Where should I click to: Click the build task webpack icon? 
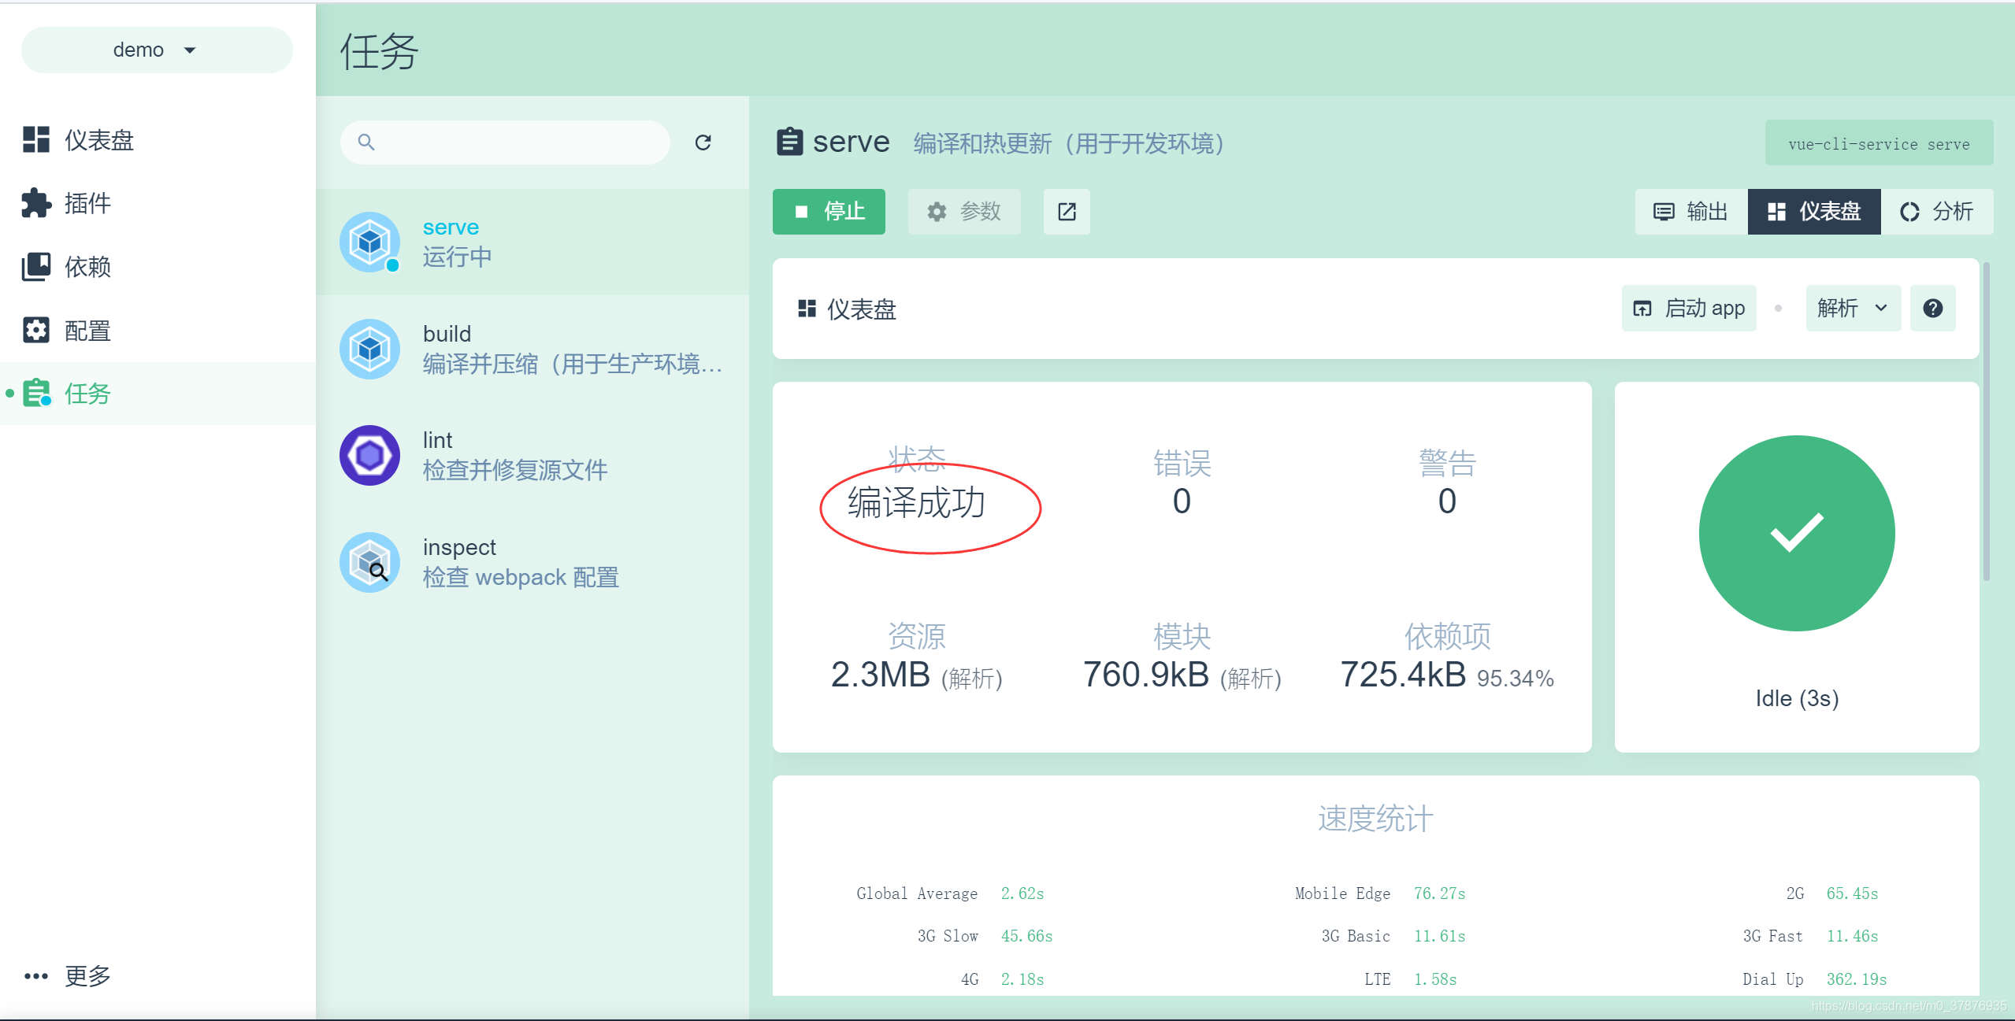point(370,349)
